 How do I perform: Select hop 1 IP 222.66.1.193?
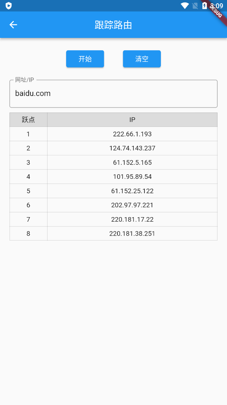click(x=132, y=134)
